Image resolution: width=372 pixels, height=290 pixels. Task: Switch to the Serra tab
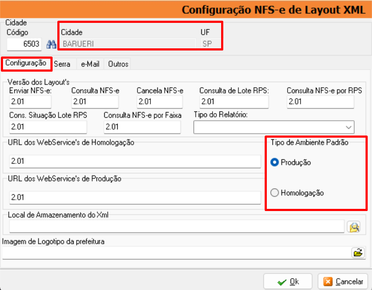(62, 64)
